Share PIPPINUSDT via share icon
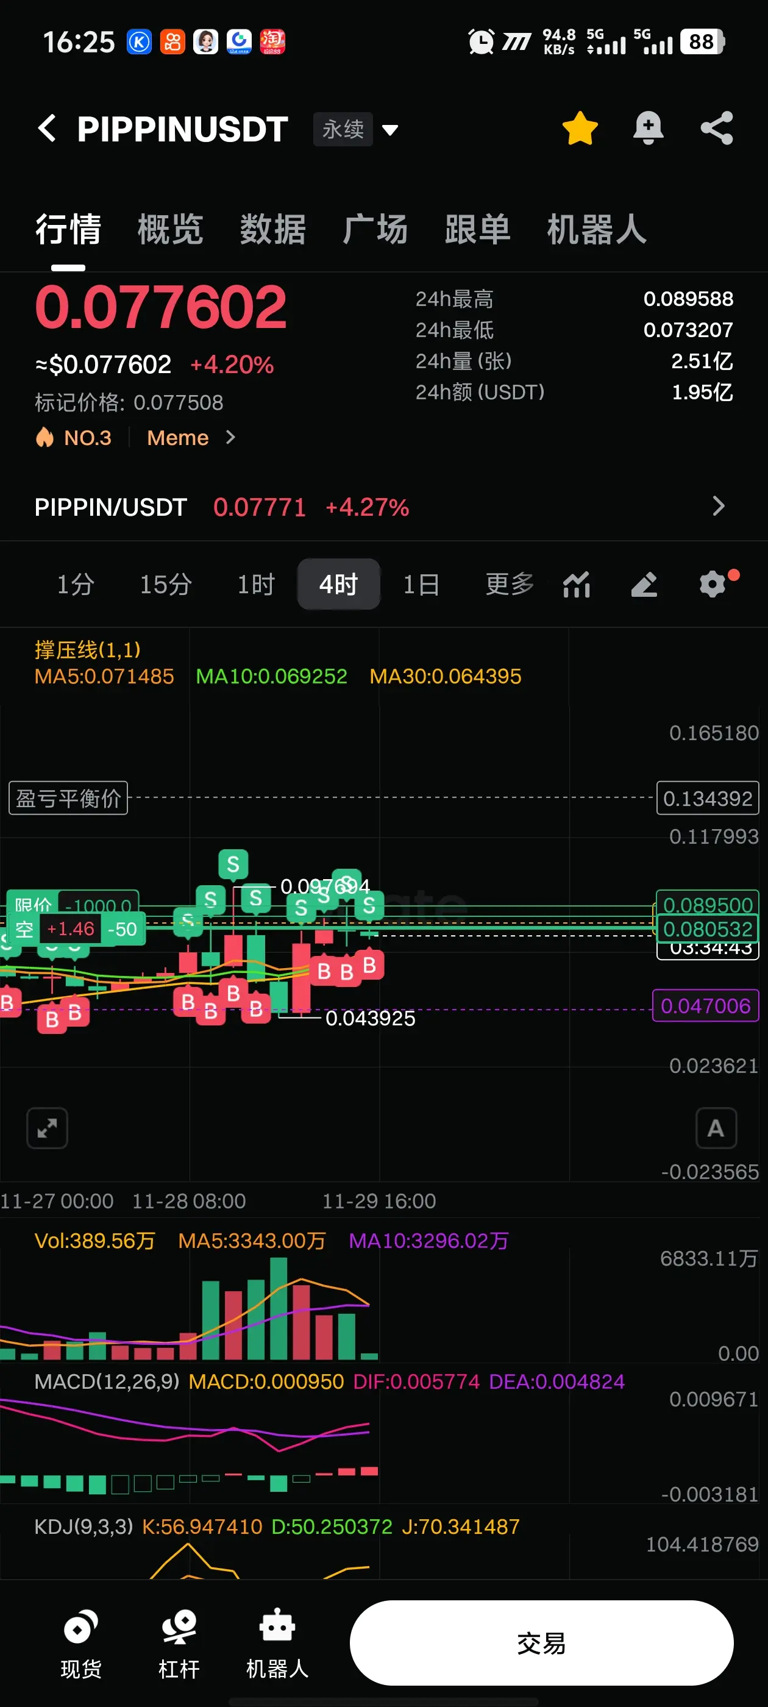This screenshot has height=1707, width=768. tap(717, 128)
